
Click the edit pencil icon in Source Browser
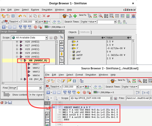point(63,81)
